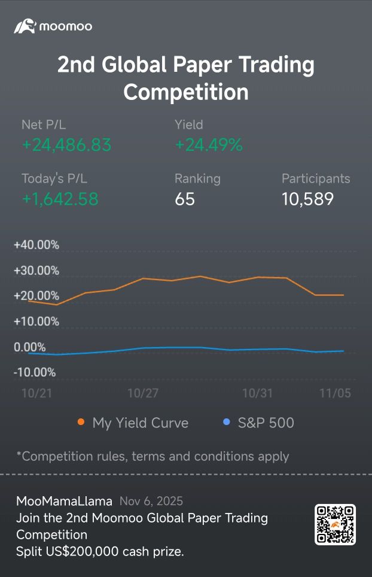The width and height of the screenshot is (372, 577).
Task: Click the moomoo brand name text
Action: [65, 27]
